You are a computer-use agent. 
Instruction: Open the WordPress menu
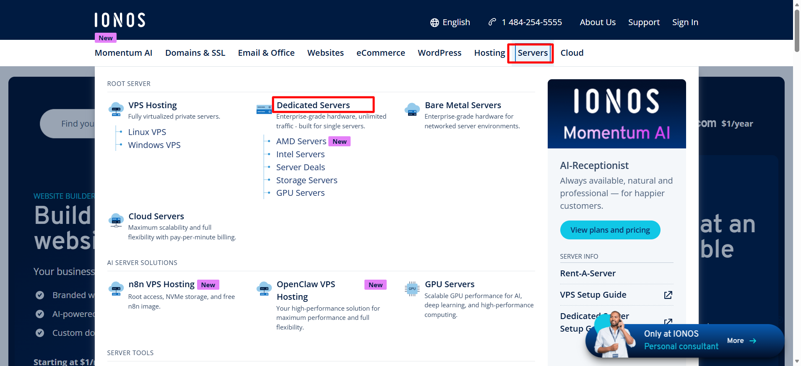(440, 53)
